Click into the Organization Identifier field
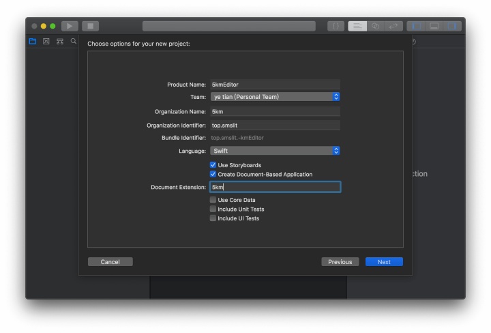491x333 pixels. [x=275, y=126]
